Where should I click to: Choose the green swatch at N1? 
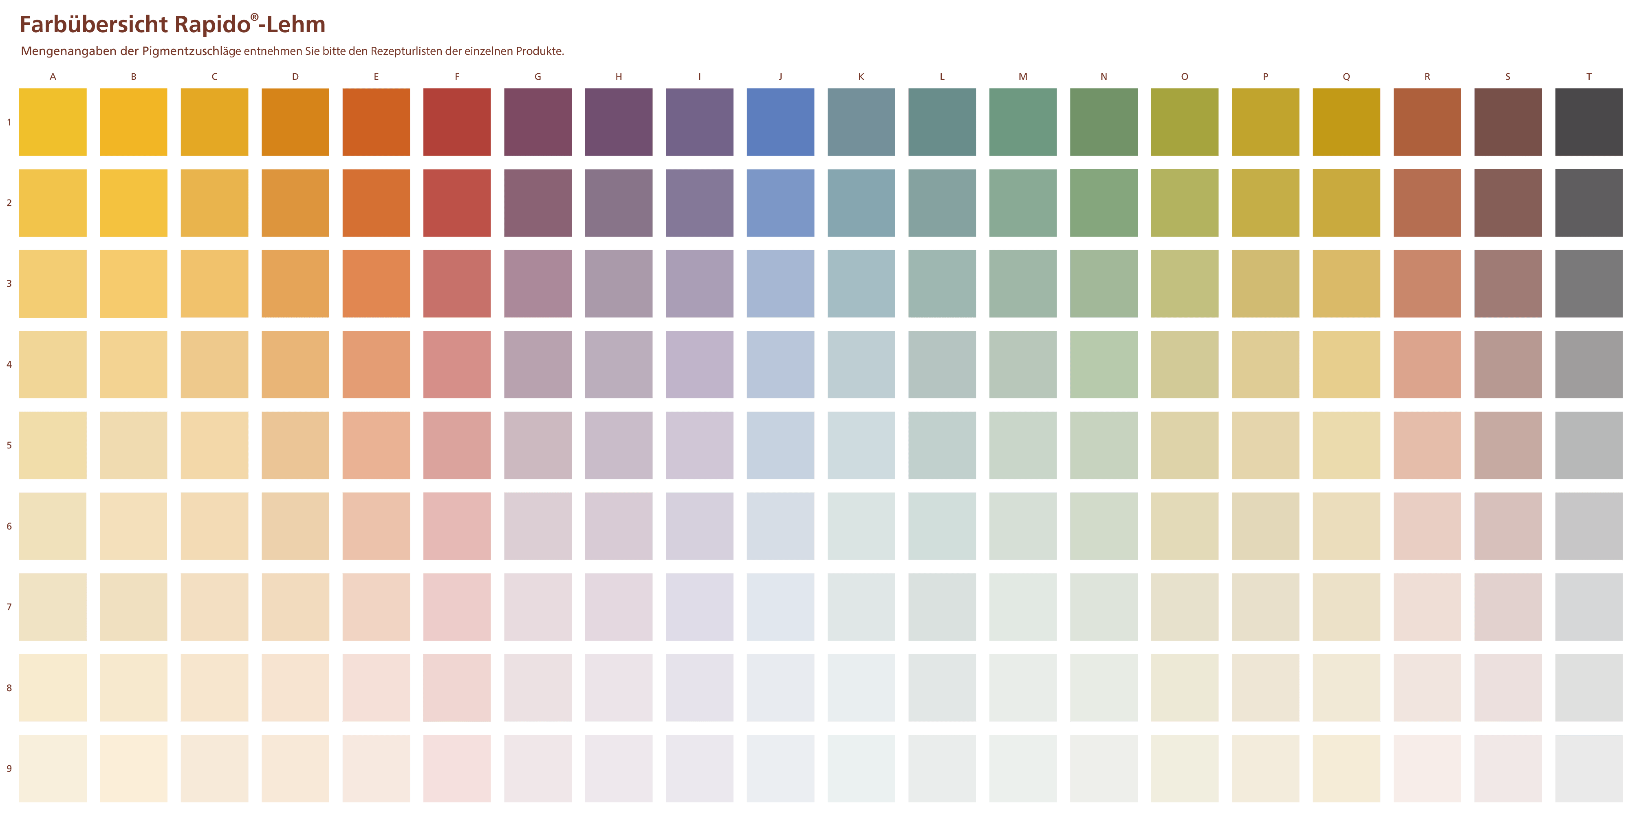coord(1104,122)
